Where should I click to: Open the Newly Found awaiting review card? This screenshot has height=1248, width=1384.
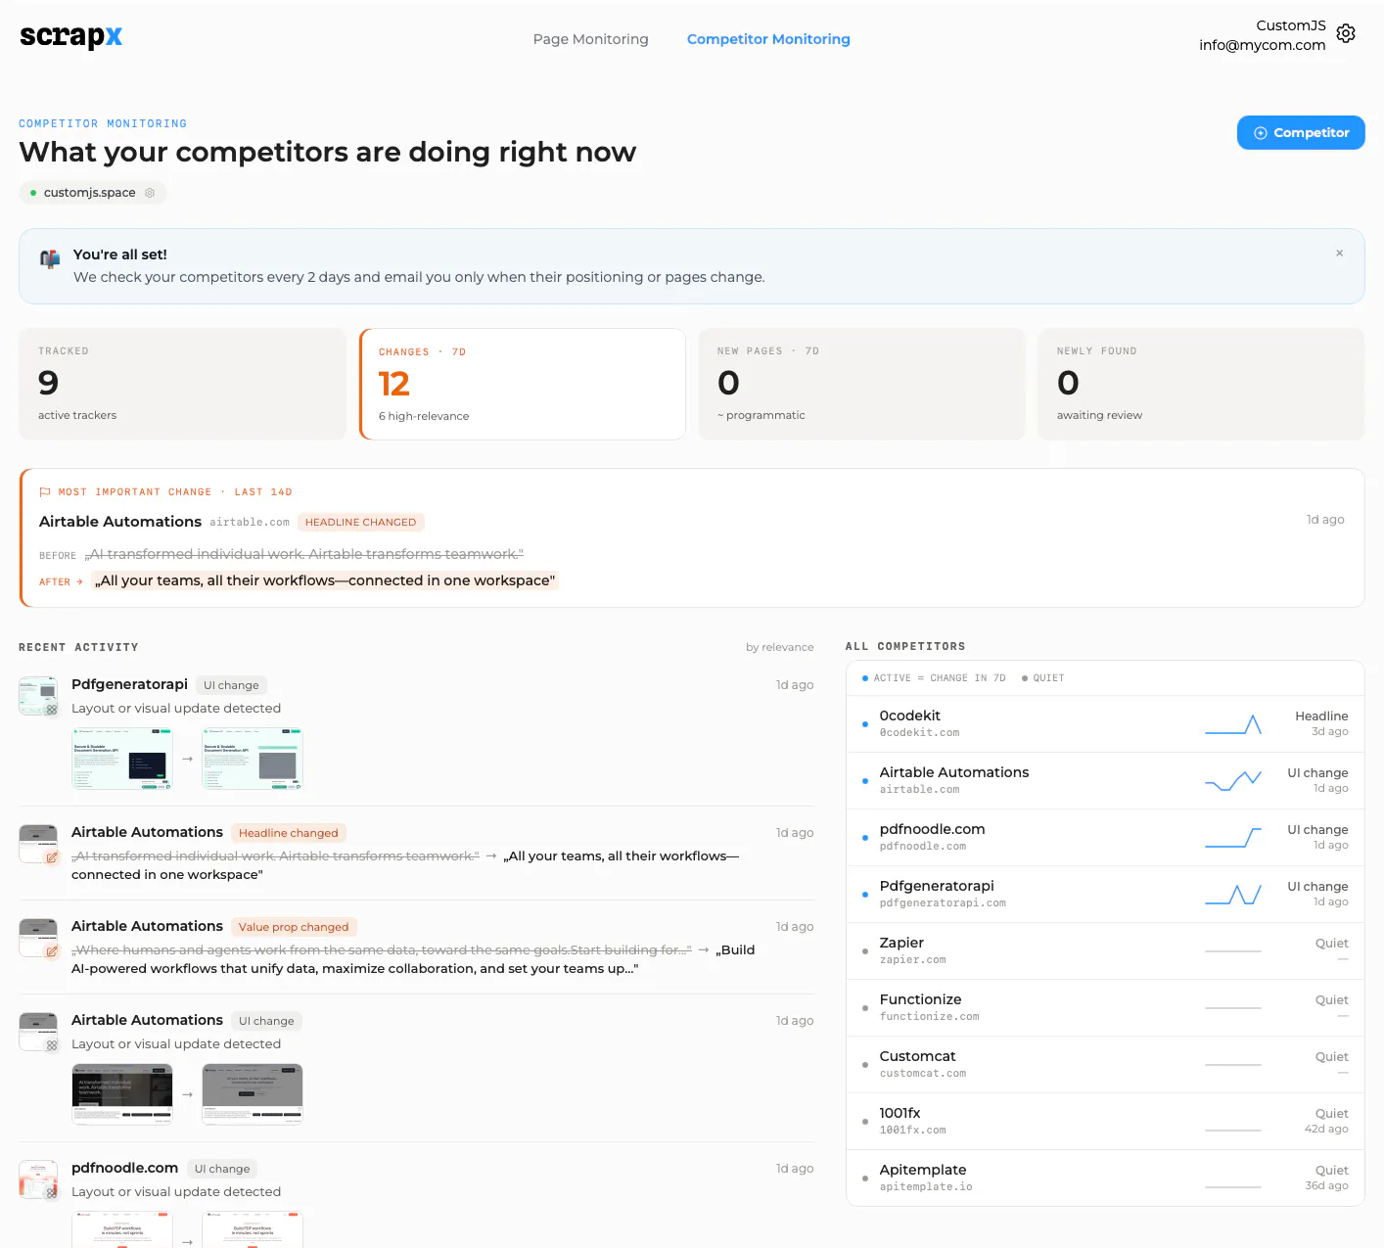pyautogui.click(x=1201, y=384)
